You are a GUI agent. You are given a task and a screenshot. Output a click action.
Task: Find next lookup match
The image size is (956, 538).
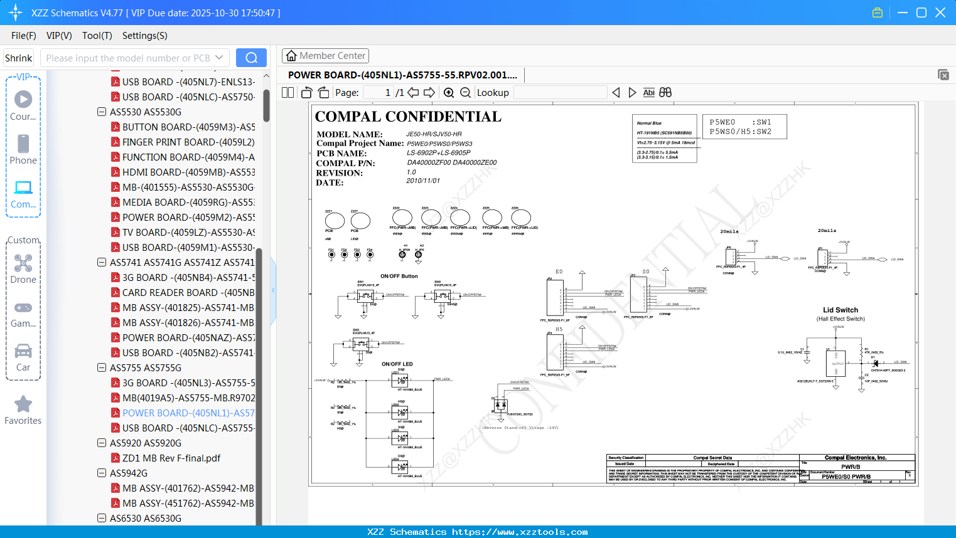[632, 93]
